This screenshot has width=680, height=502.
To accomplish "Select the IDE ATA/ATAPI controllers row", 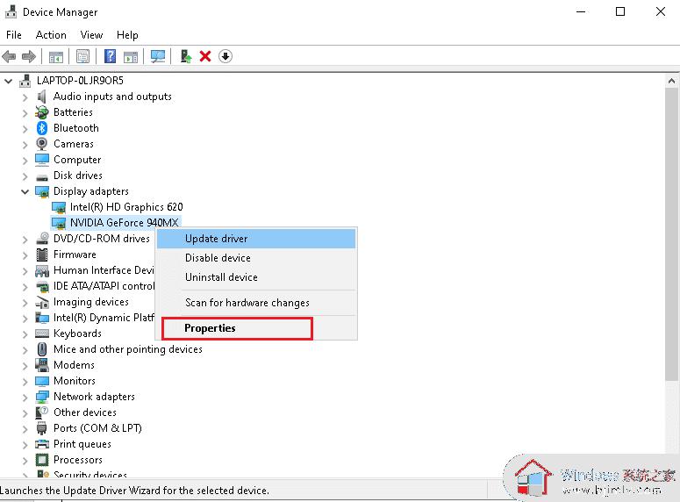I will [104, 286].
